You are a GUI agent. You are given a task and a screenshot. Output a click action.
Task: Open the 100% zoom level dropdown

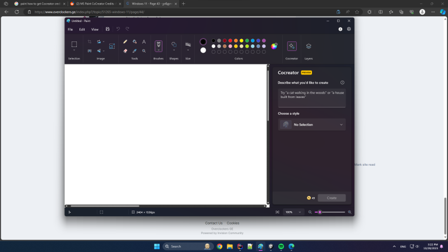293,212
